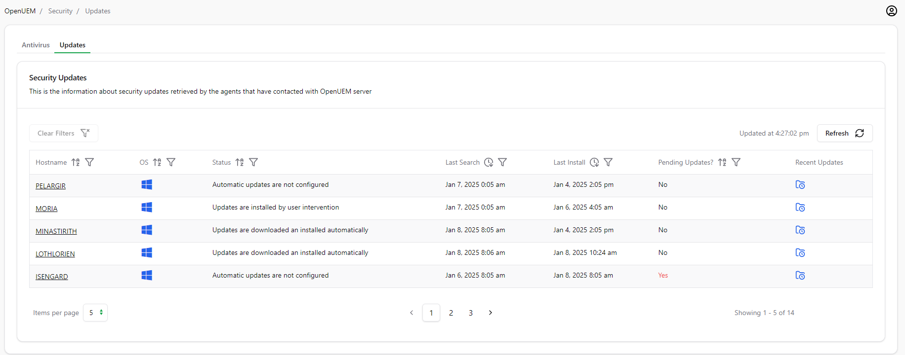Click the Security Updates heading
The height and width of the screenshot is (355, 905).
coord(58,77)
